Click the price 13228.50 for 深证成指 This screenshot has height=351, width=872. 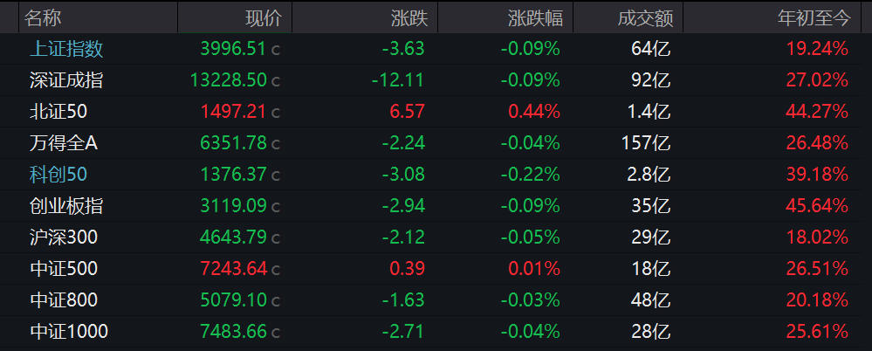(x=229, y=80)
